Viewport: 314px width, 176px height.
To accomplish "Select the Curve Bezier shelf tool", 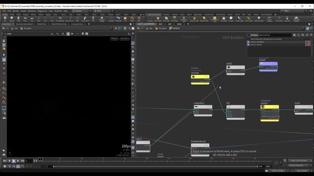I will pyautogui.click(x=60, y=19).
